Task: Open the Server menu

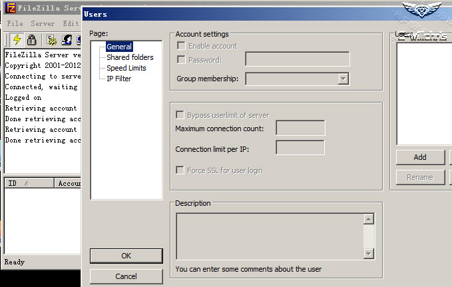Action: click(x=43, y=23)
